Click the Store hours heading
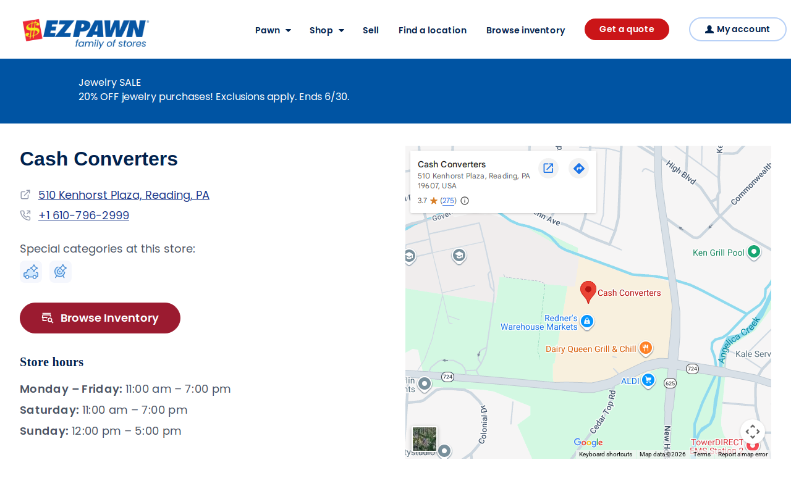The image size is (791, 494). [52, 362]
